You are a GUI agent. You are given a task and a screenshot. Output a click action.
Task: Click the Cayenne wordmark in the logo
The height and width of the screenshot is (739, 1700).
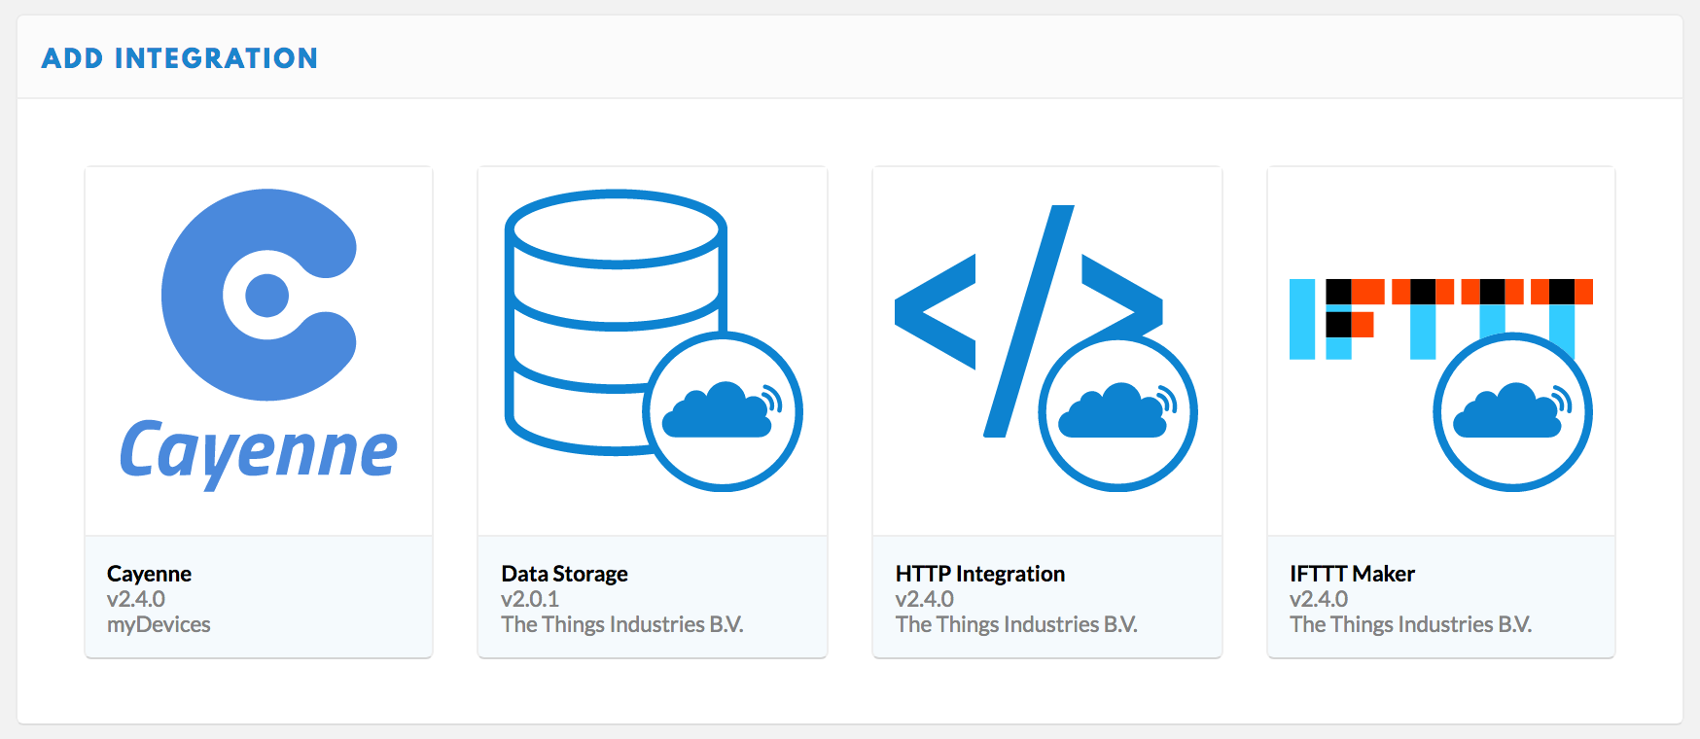(x=258, y=452)
